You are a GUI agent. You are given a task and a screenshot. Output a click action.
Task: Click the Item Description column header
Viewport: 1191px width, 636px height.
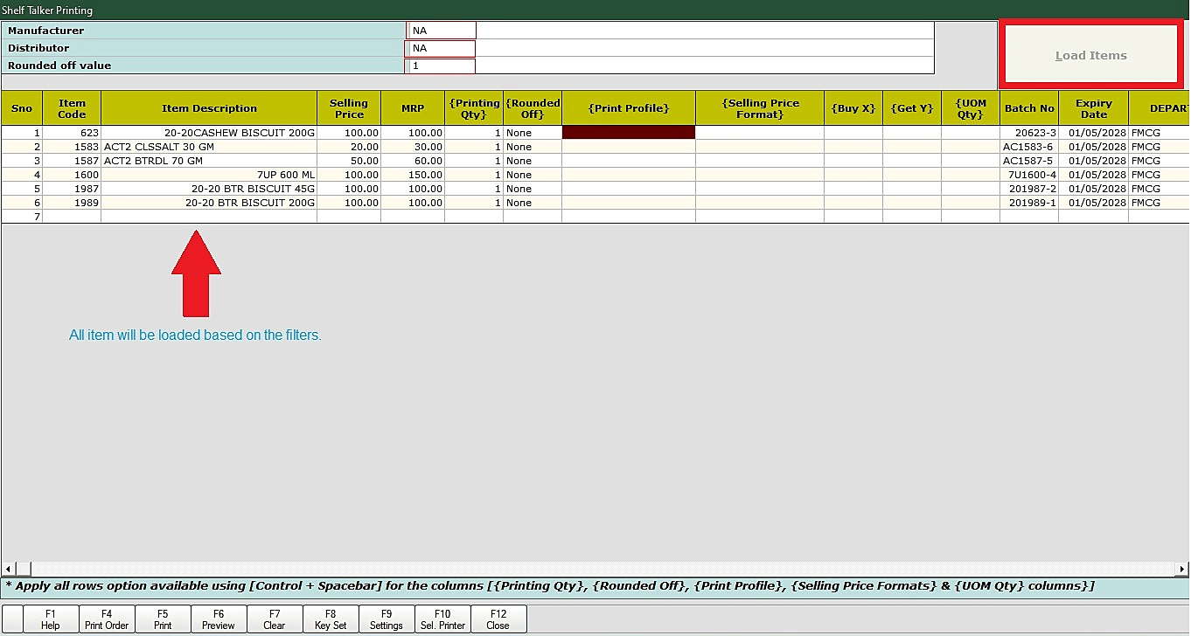click(209, 108)
